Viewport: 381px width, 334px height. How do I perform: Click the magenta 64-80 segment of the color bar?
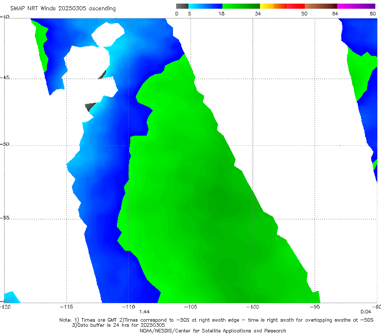356,6
